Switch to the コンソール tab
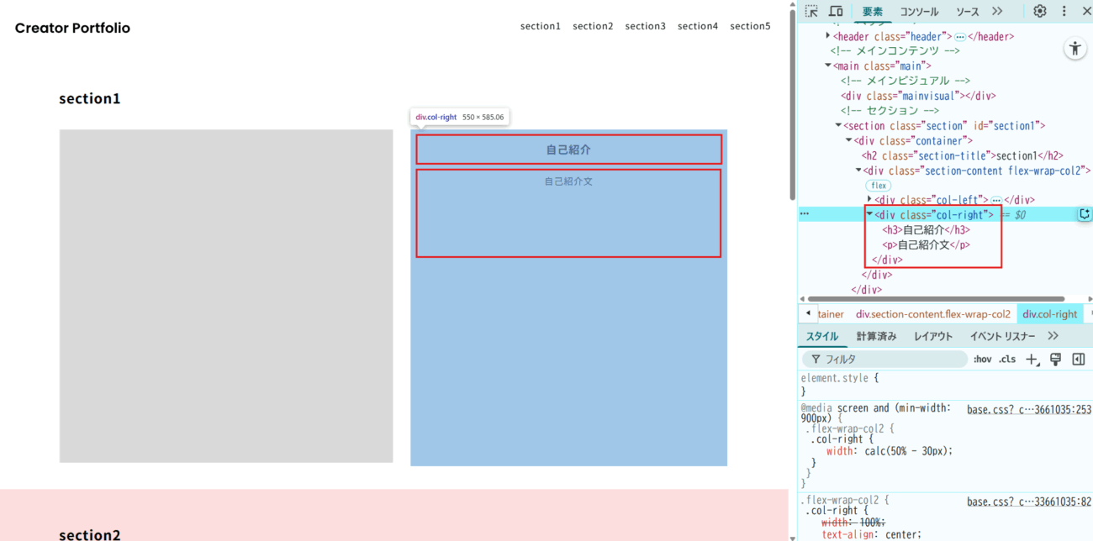The width and height of the screenshot is (1093, 541). pos(919,12)
